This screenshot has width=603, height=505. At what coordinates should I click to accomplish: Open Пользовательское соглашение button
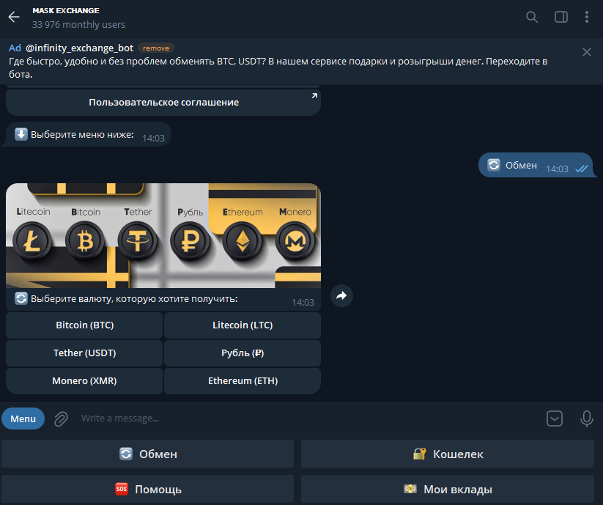[163, 103]
